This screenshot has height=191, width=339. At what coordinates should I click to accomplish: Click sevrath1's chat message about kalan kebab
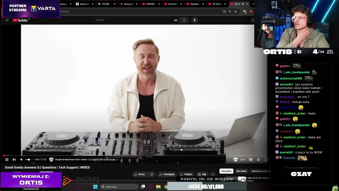[299, 88]
